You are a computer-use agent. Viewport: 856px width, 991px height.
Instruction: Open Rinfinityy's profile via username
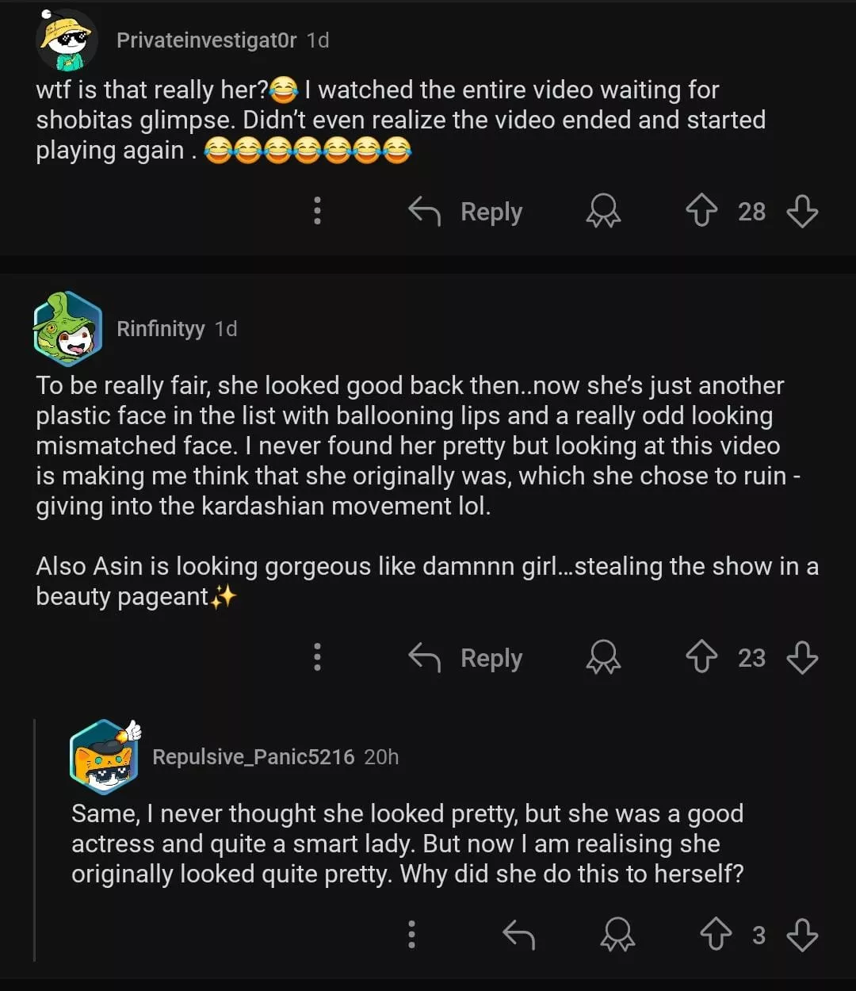pyautogui.click(x=160, y=329)
